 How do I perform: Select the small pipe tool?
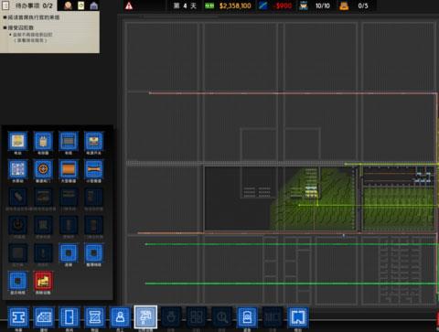pyautogui.click(x=93, y=169)
